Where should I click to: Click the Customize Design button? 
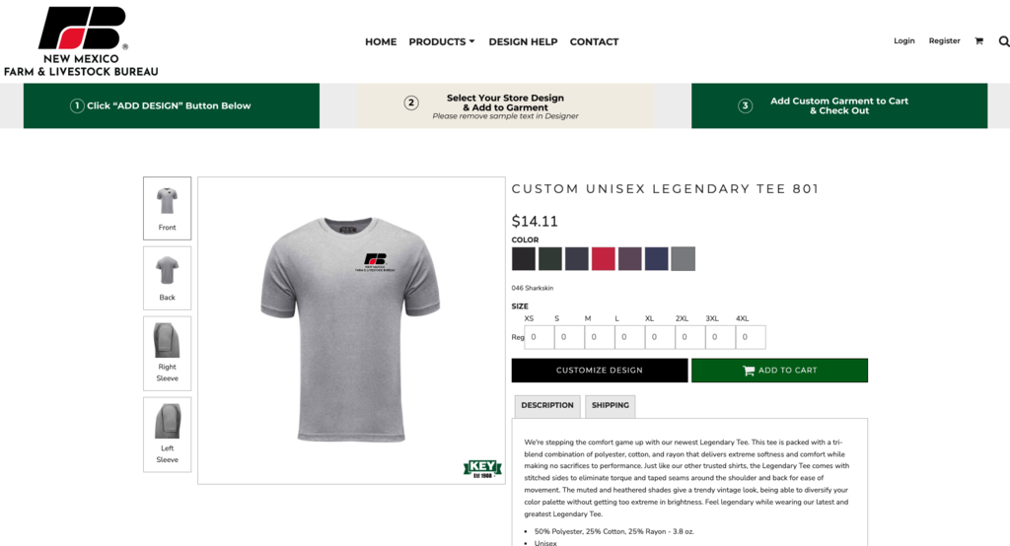(600, 371)
